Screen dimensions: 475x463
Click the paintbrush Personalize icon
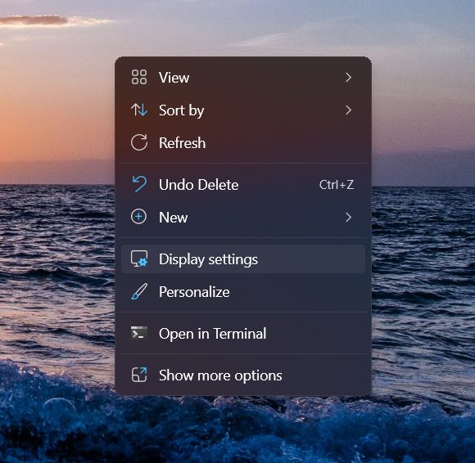tap(139, 292)
